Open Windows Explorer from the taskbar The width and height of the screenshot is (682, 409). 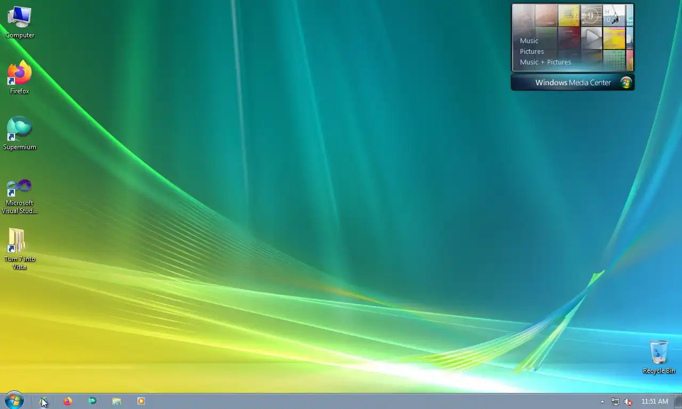[117, 401]
